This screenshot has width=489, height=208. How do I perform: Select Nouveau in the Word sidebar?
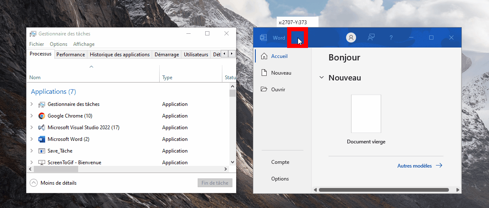(282, 73)
